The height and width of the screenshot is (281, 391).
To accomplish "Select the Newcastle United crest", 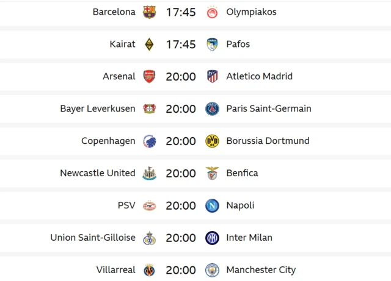I will (149, 174).
